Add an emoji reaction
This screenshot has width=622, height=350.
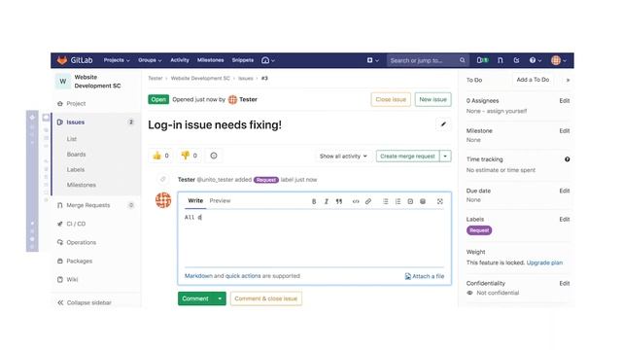click(x=214, y=156)
